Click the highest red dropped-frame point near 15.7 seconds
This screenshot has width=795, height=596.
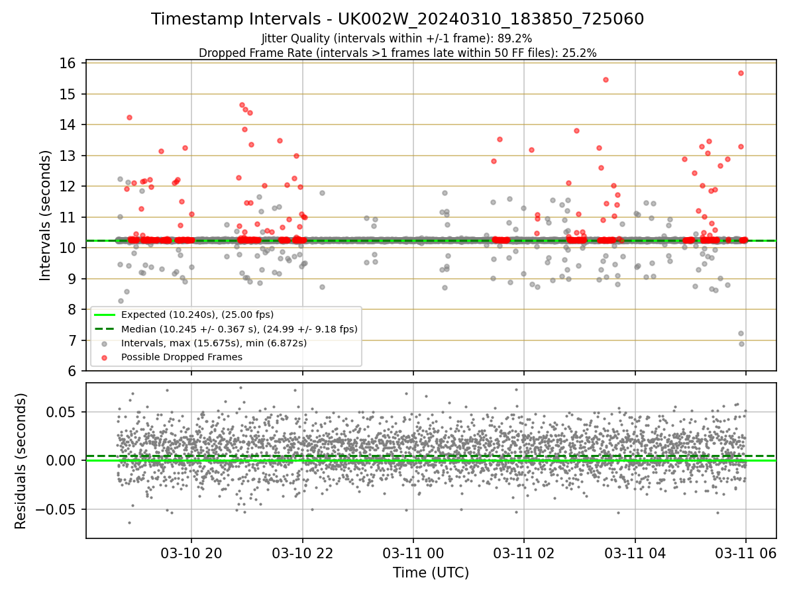(x=741, y=73)
